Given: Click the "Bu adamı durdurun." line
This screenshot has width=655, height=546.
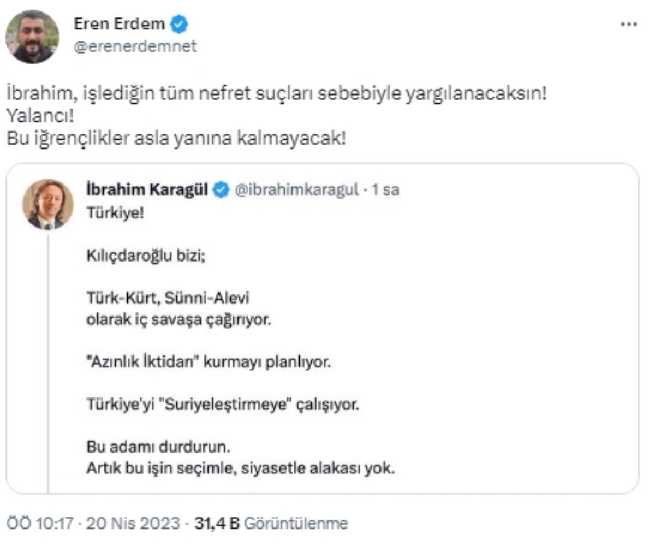Looking at the screenshot, I should pos(159,448).
